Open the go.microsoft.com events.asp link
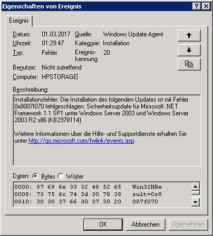 pyautogui.click(x=81, y=141)
